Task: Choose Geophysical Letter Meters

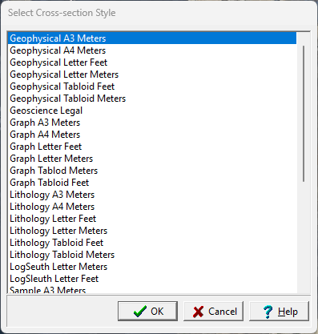Action: pyautogui.click(x=152, y=74)
